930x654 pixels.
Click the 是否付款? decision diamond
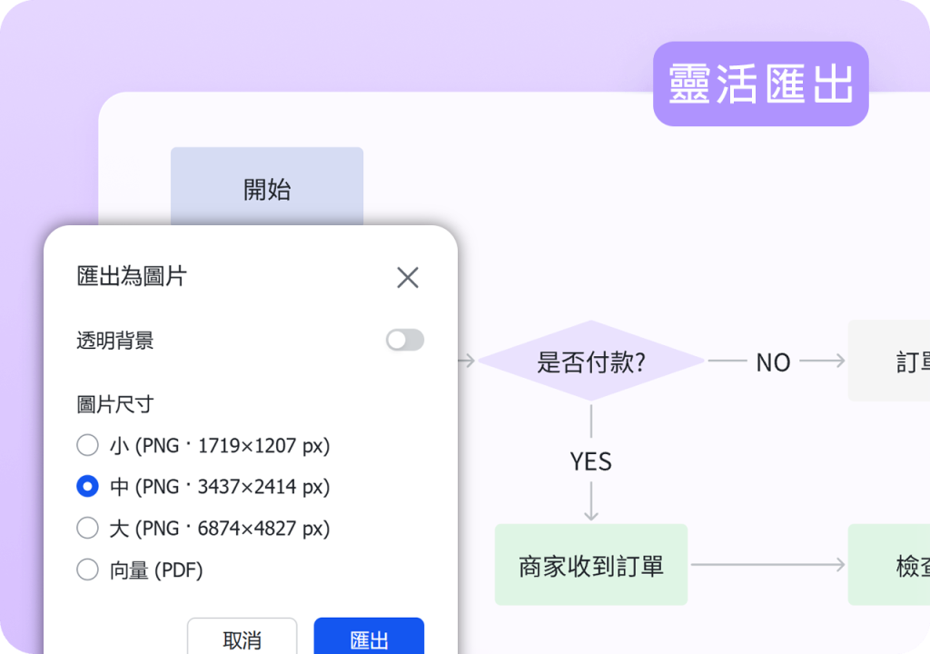coord(591,361)
